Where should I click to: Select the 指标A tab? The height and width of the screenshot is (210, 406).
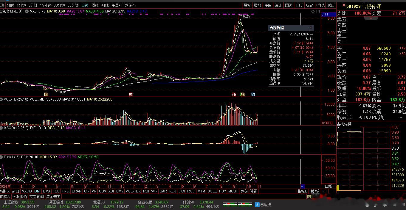click(5, 191)
